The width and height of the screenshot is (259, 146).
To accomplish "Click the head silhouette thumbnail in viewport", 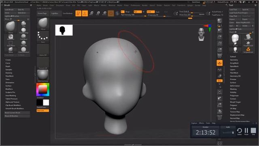I will tap(64, 30).
